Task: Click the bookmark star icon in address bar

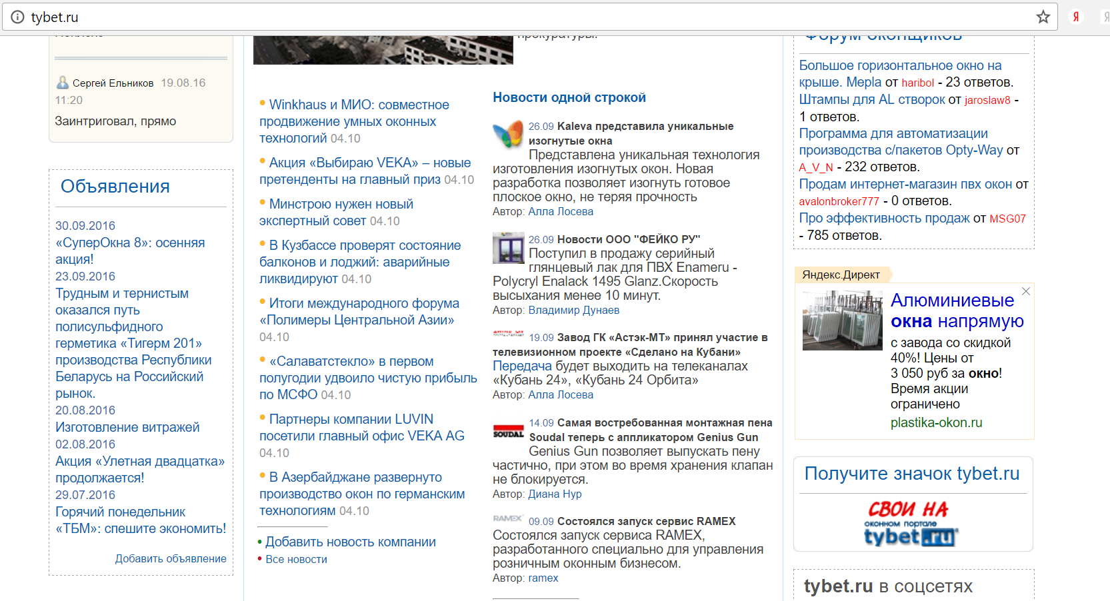Action: [x=1043, y=17]
